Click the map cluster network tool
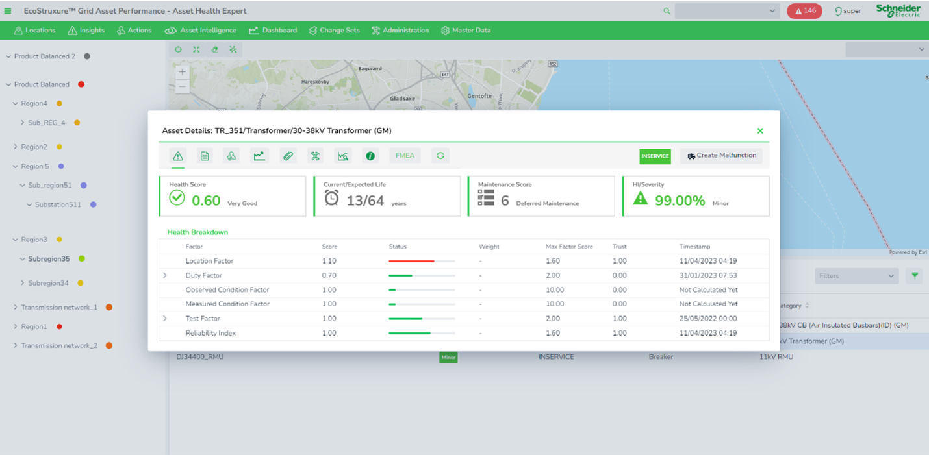This screenshot has height=455, width=929. pos(233,49)
